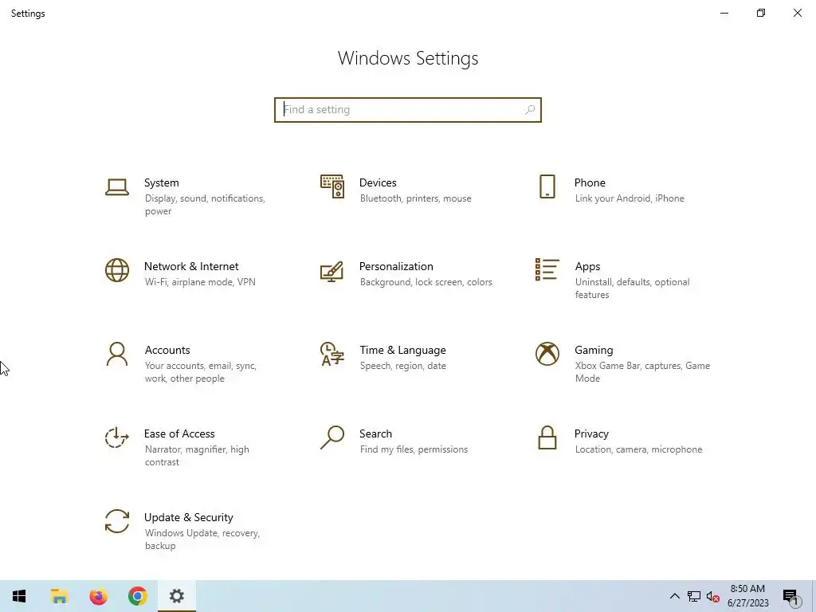Screen dimensions: 816x612
Task: Click the Update & Security refresh-arrows icon
Action: 117,521
